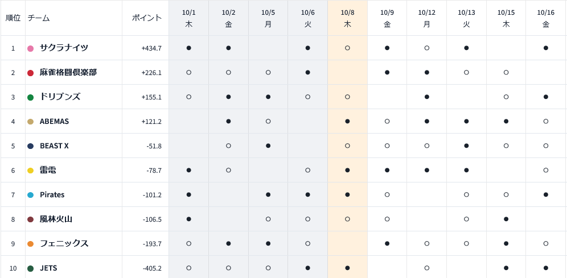The width and height of the screenshot is (567, 278).
Task: Click the +121.2 points value
Action: pos(151,122)
